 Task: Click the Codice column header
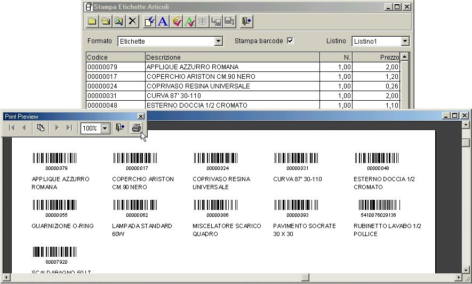115,57
